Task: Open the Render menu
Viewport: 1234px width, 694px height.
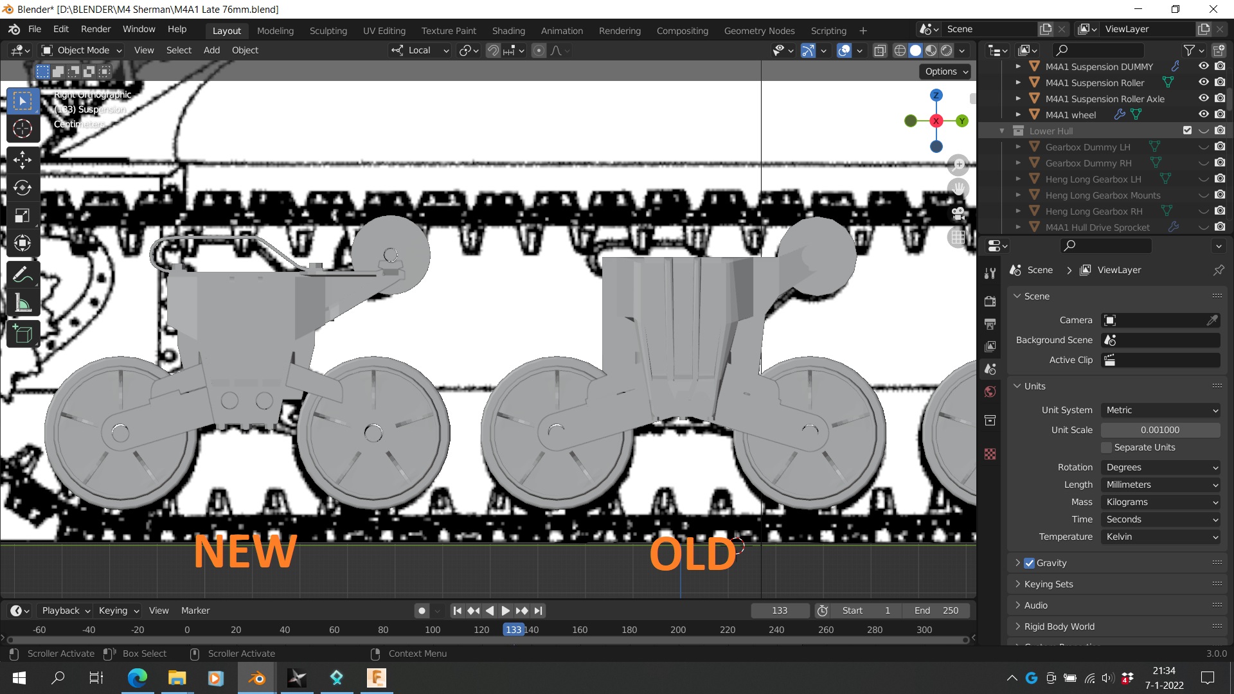Action: click(96, 29)
